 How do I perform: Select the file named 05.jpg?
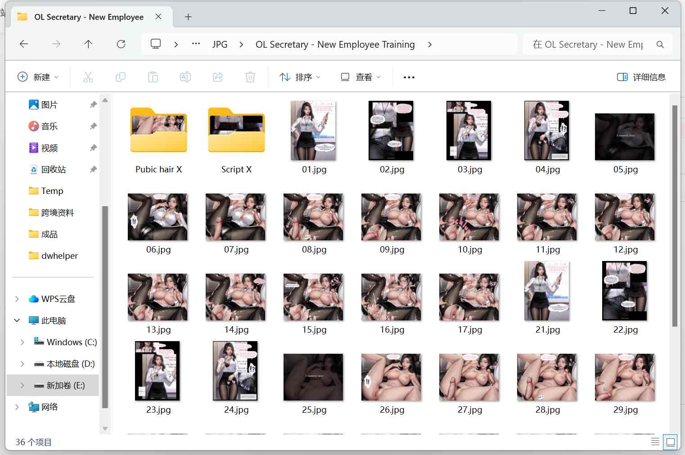click(625, 143)
